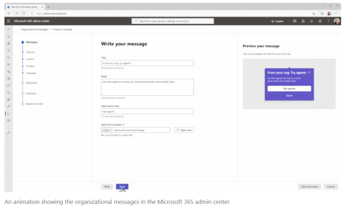The width and height of the screenshot is (343, 208).
Task: Open a new browser tab
Action: pos(48,7)
